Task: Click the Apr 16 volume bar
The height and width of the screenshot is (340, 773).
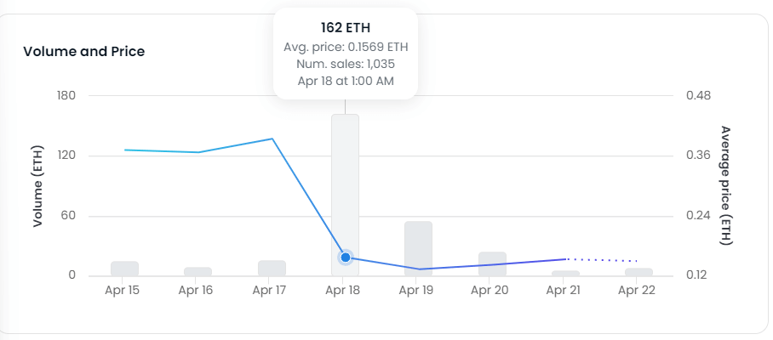Action: click(198, 271)
